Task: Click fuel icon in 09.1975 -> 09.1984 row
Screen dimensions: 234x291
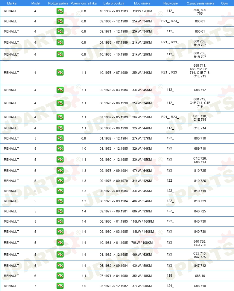Action: (x=60, y=171)
